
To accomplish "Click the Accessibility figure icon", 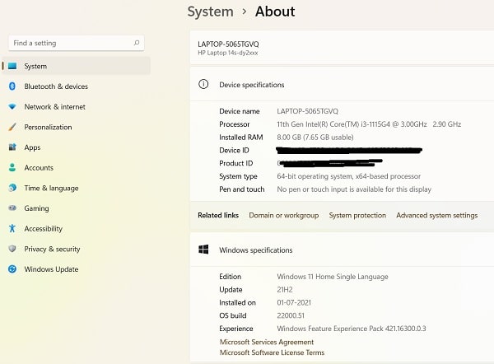I will [x=12, y=228].
